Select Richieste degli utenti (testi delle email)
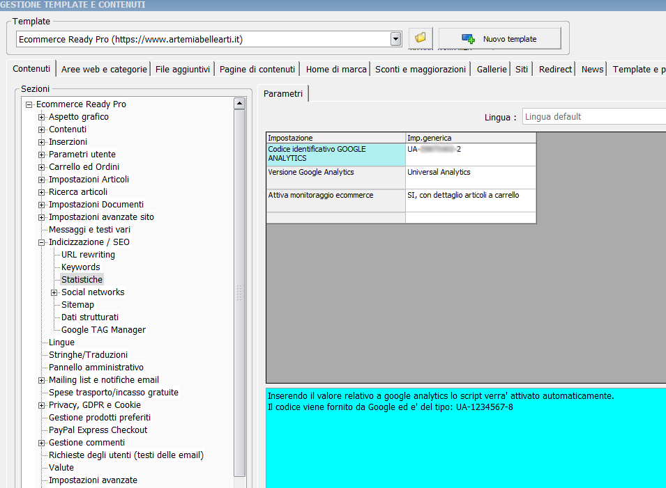 click(126, 455)
